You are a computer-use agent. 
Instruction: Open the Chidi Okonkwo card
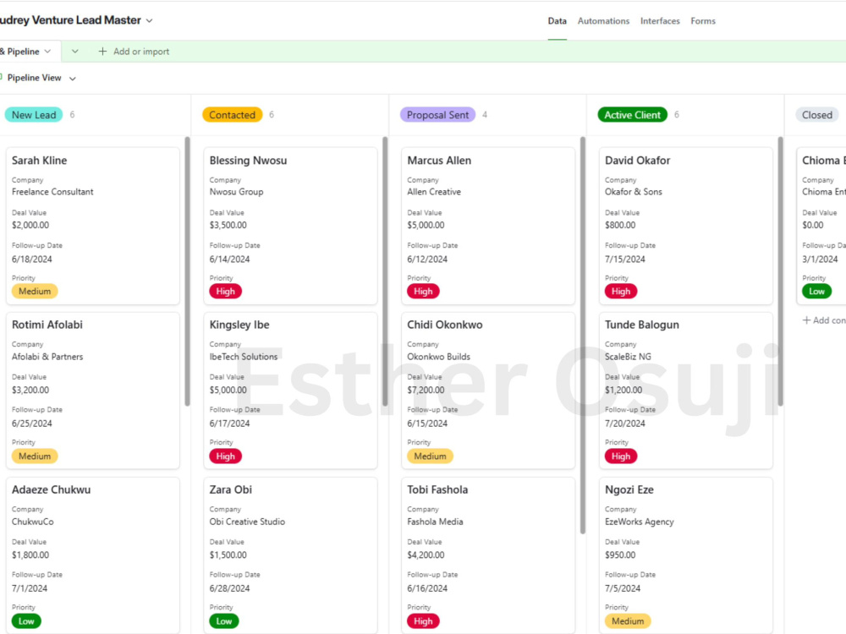pos(488,391)
